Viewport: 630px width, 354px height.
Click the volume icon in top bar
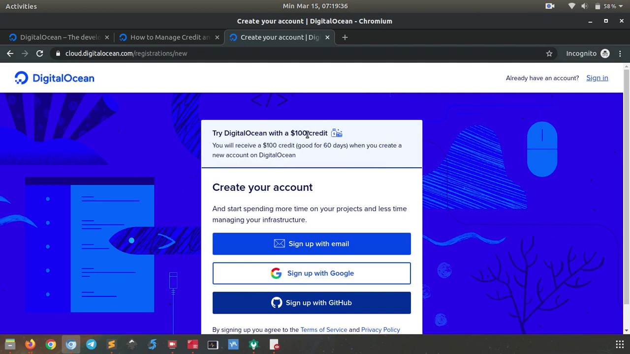click(584, 6)
